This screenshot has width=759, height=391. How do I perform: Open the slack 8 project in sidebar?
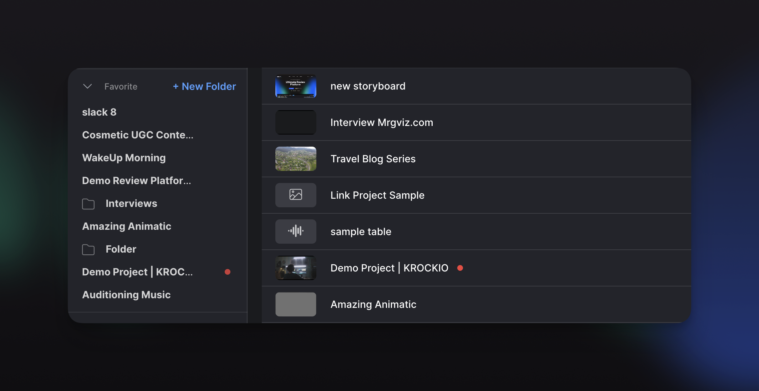coord(99,112)
